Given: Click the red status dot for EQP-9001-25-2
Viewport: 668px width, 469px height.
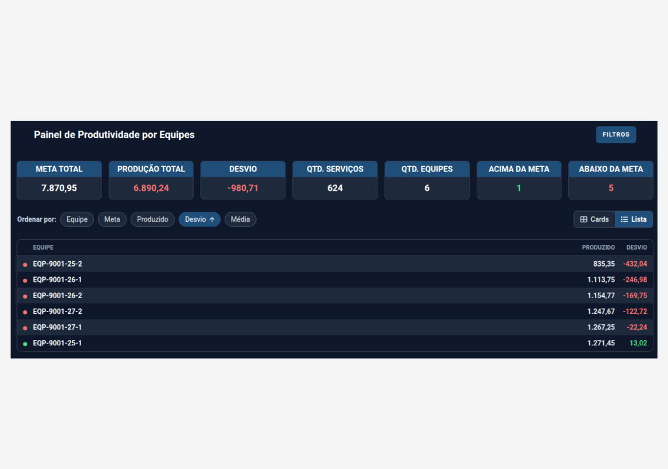Looking at the screenshot, I should point(25,264).
